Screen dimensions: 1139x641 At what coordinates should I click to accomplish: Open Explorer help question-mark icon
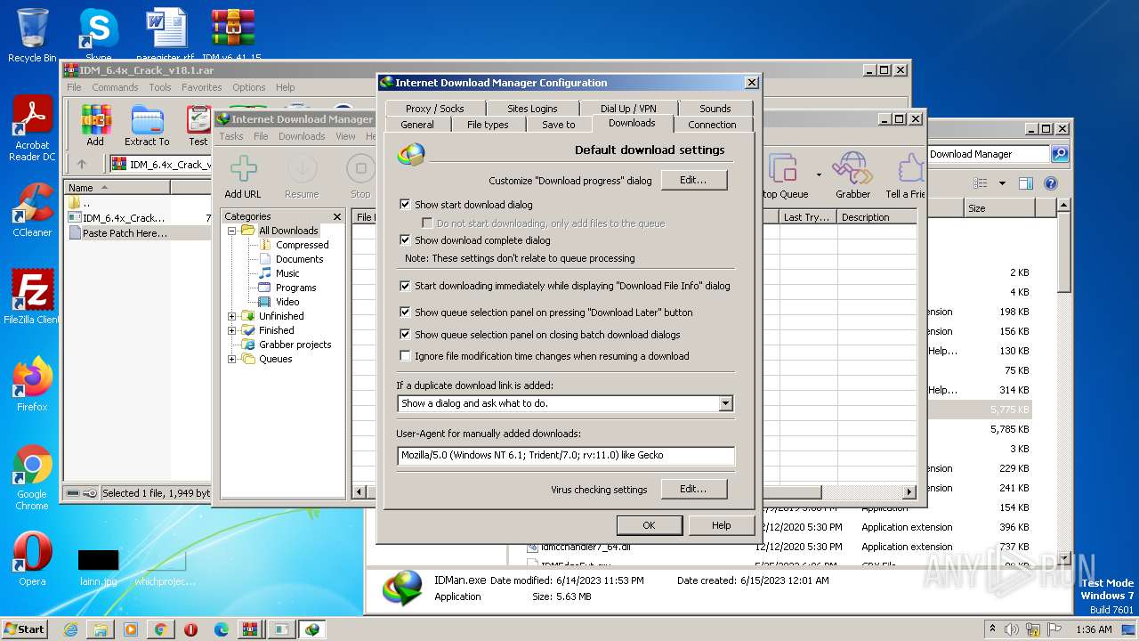coord(1051,183)
